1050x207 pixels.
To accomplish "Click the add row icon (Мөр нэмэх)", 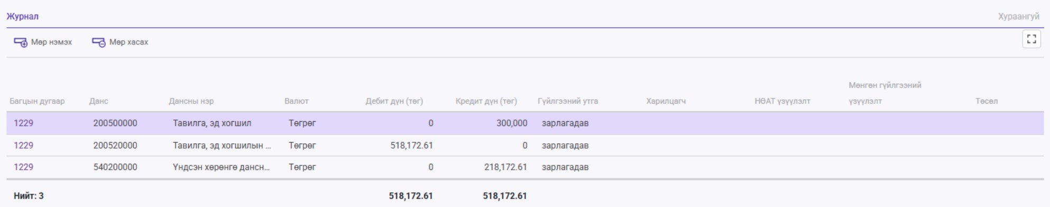I will click(21, 42).
